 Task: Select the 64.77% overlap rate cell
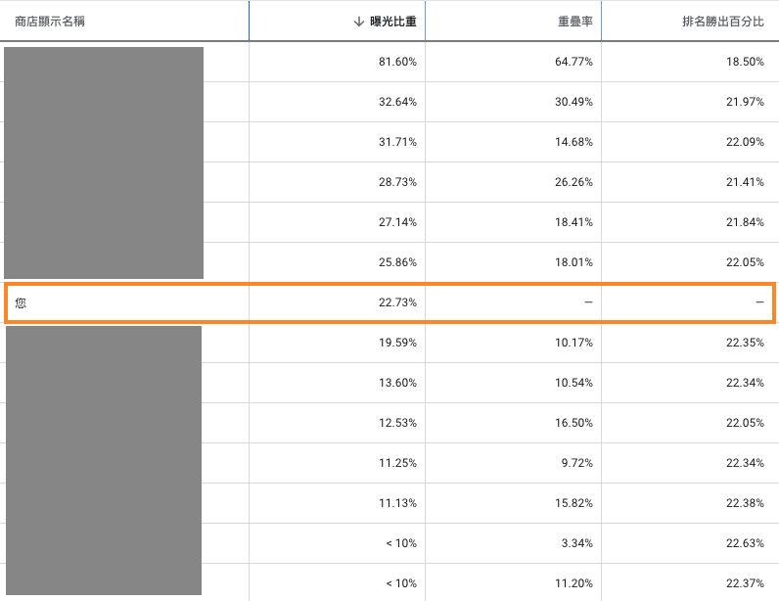tap(513, 62)
